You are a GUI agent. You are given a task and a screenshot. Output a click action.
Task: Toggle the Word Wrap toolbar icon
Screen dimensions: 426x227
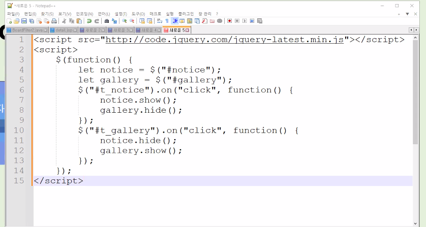(160, 21)
